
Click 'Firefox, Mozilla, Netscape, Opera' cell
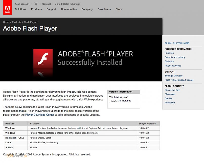tap(82, 133)
